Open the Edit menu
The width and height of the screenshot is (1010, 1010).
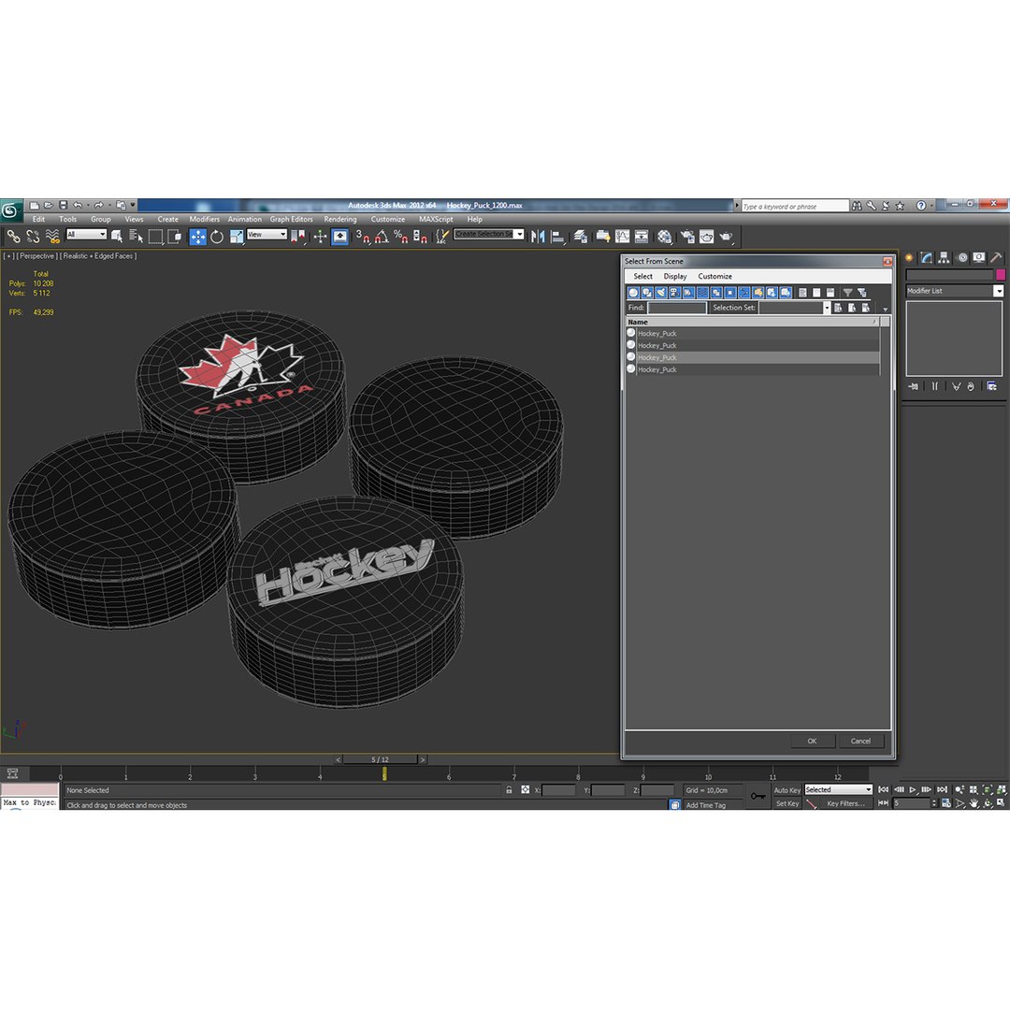coord(38,220)
